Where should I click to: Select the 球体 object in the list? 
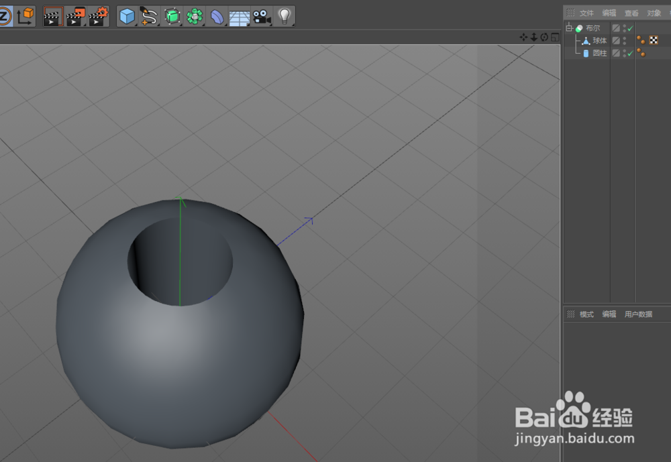click(599, 40)
